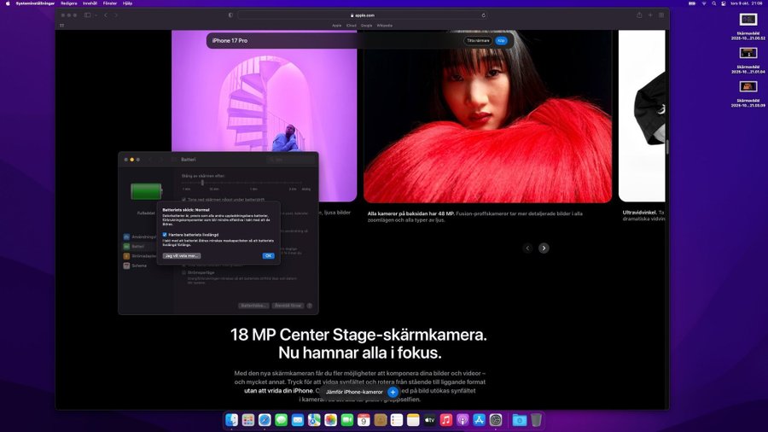
Task: Adjust the screen-off time slider
Action: click(202, 182)
